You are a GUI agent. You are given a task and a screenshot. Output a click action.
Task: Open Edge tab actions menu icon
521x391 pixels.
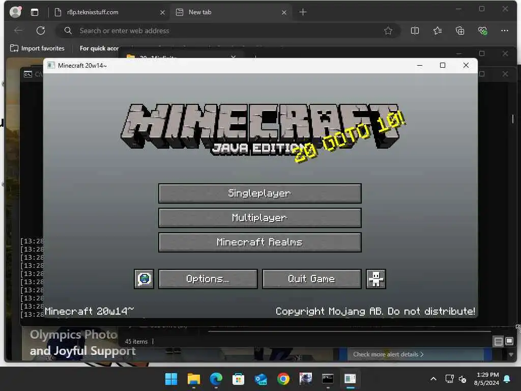click(x=35, y=12)
